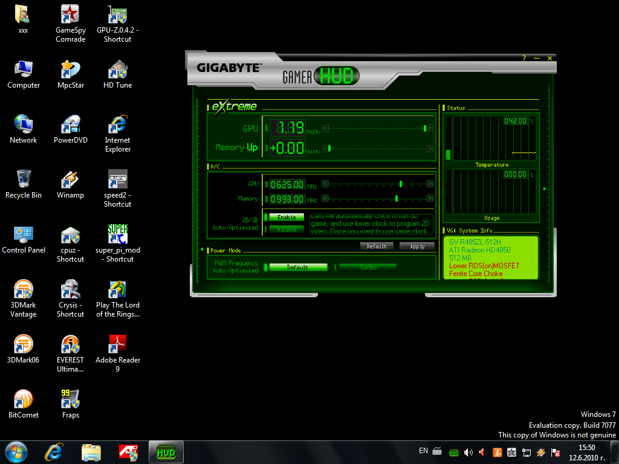Select the MpcStar desktop icon
Viewport: 619px width, 464px height.
click(x=70, y=74)
